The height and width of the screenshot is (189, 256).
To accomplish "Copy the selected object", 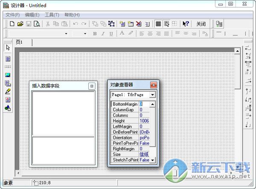I will 56,24.
